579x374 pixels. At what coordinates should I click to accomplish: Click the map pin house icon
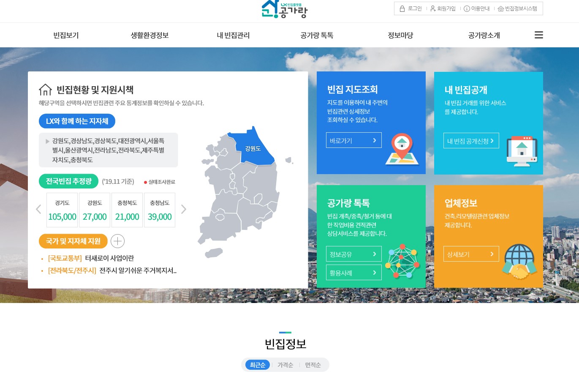[402, 149]
